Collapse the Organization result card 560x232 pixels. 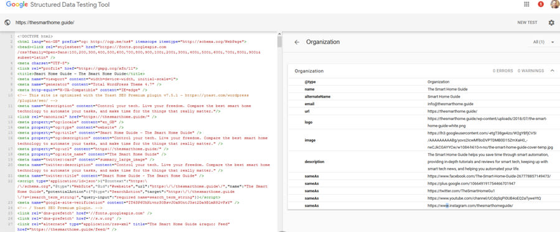point(552,71)
